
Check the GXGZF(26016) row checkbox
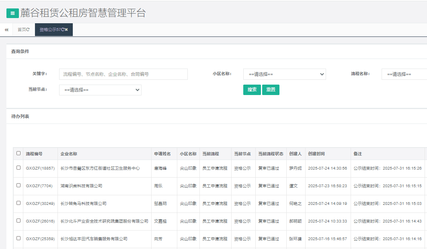[x=18, y=221]
